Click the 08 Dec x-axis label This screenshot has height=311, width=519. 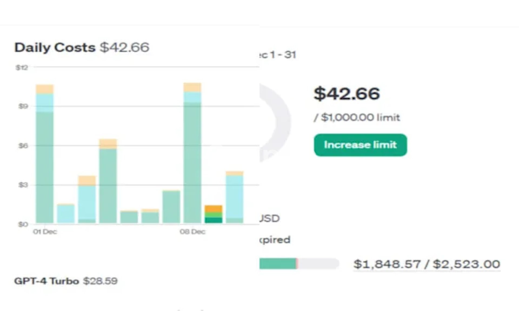click(x=192, y=232)
